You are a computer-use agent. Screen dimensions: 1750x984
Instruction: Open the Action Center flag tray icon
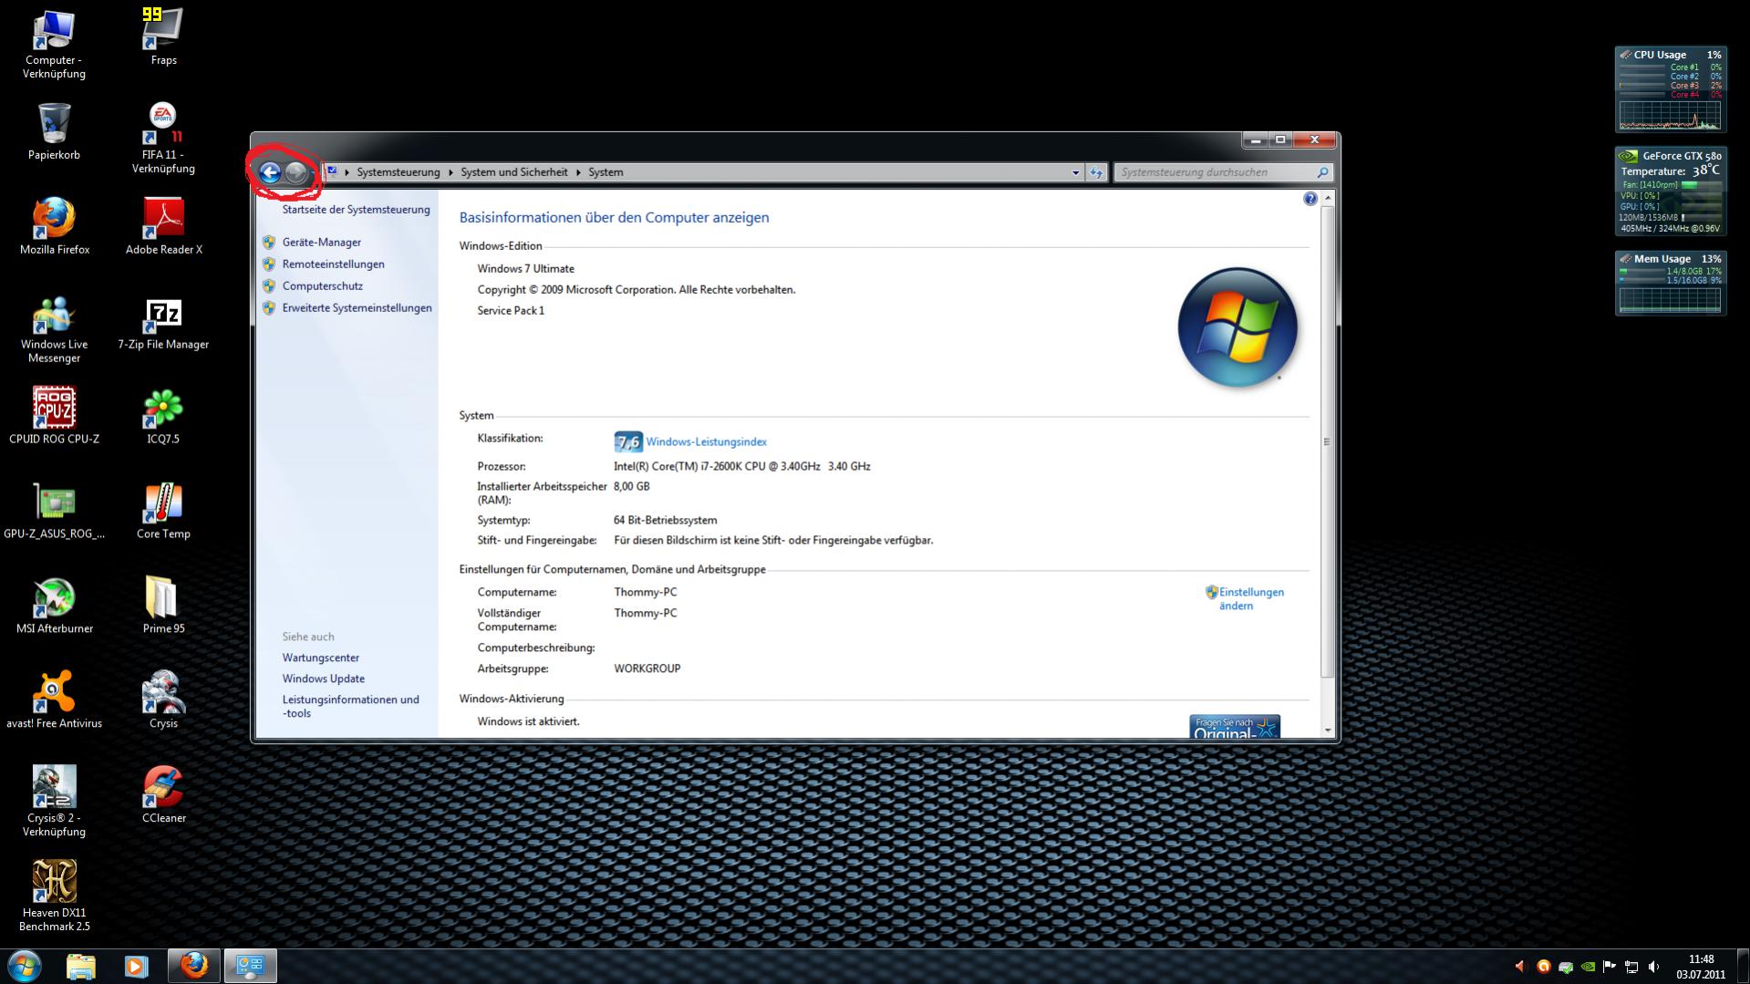pyautogui.click(x=1610, y=967)
